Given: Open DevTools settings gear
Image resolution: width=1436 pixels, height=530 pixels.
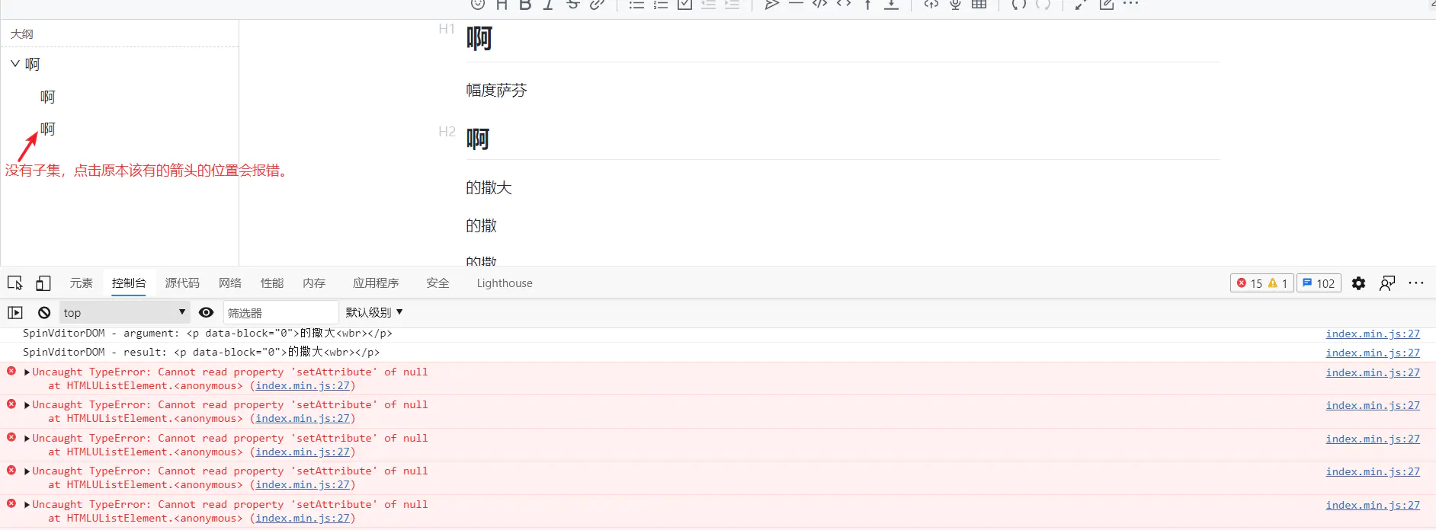Looking at the screenshot, I should [x=1358, y=283].
